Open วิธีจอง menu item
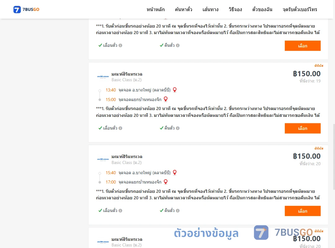Viewport: 335px width, 248px height. [x=235, y=9]
